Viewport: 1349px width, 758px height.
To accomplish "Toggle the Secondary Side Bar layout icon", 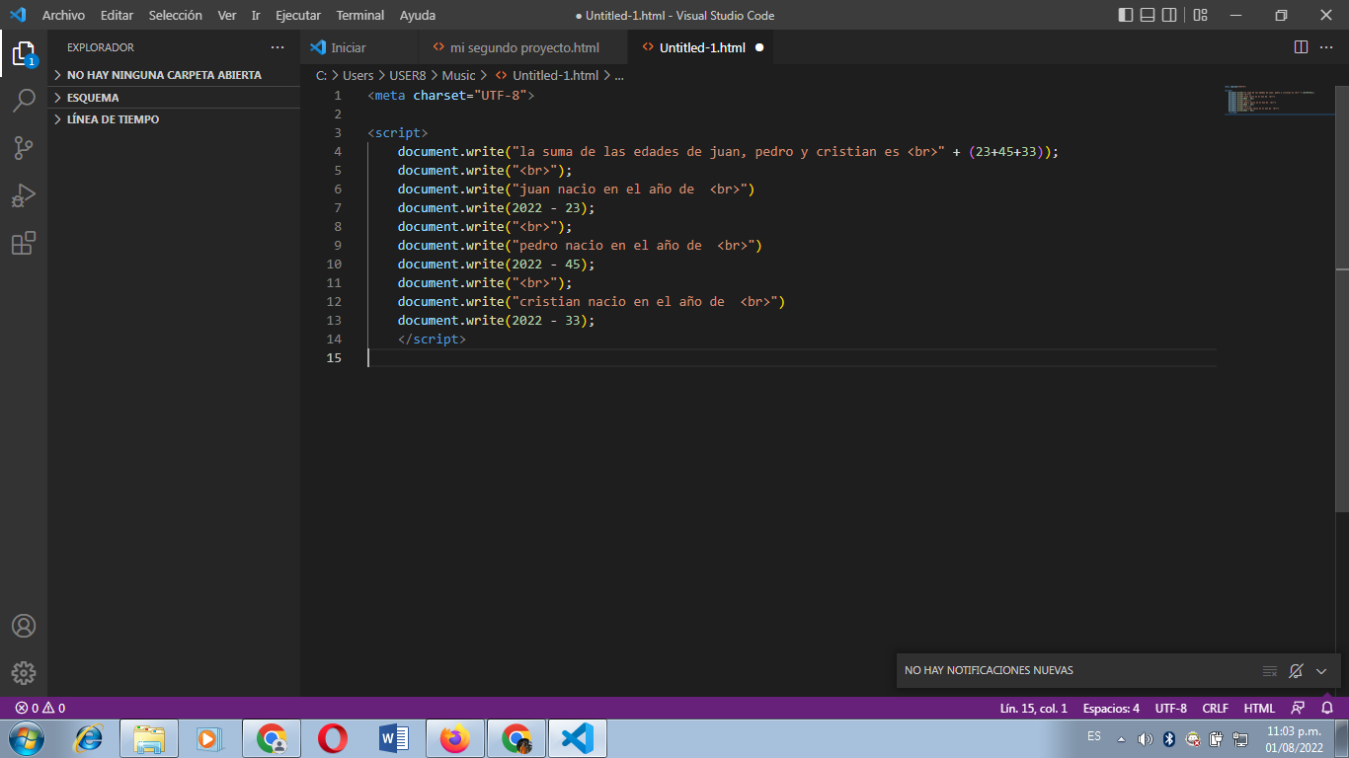I will tap(1169, 15).
